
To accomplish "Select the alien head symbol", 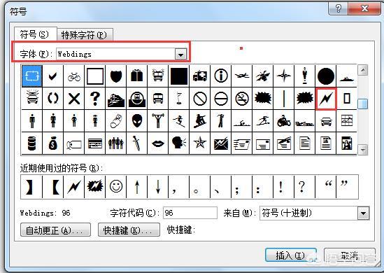I will (x=137, y=121).
